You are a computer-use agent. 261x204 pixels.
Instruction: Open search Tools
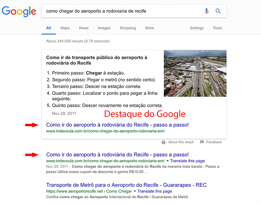[x=217, y=28]
